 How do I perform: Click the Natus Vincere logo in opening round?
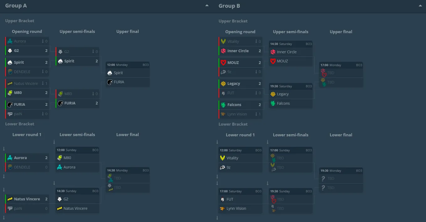(x=10, y=83)
